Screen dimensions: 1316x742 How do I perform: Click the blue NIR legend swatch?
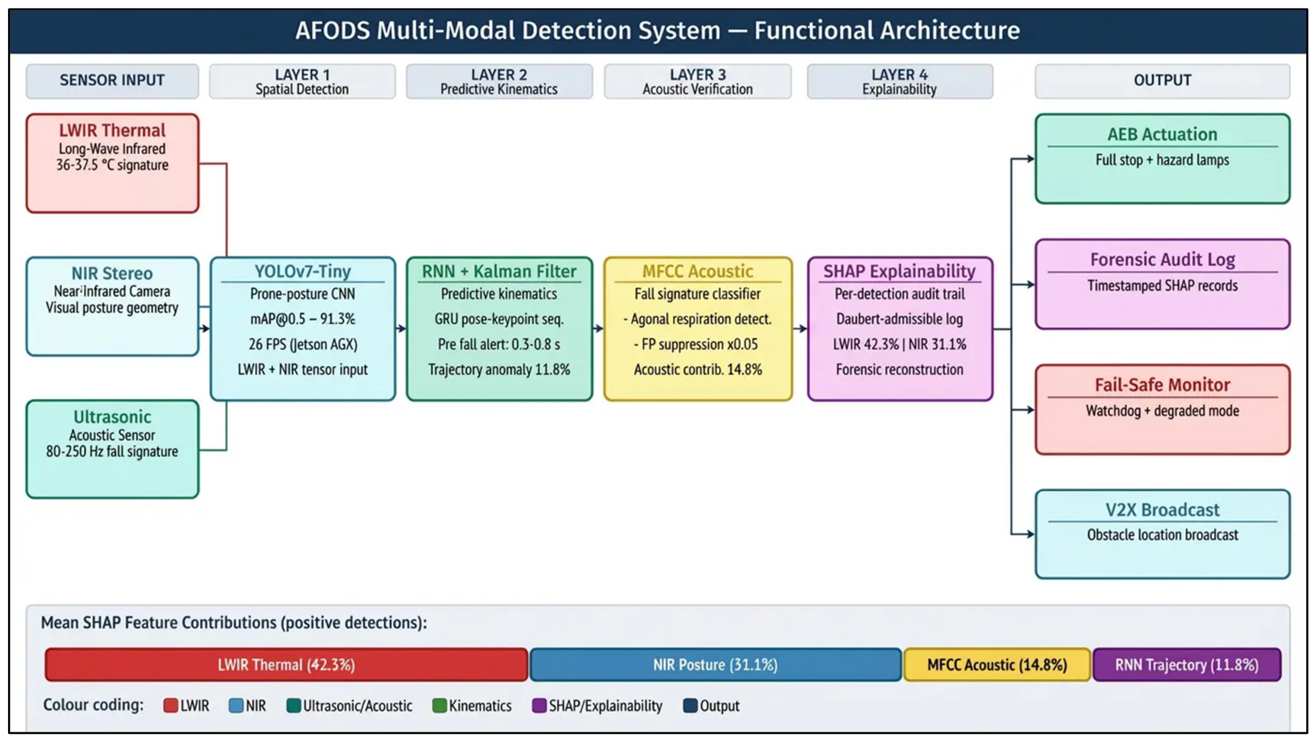(236, 705)
